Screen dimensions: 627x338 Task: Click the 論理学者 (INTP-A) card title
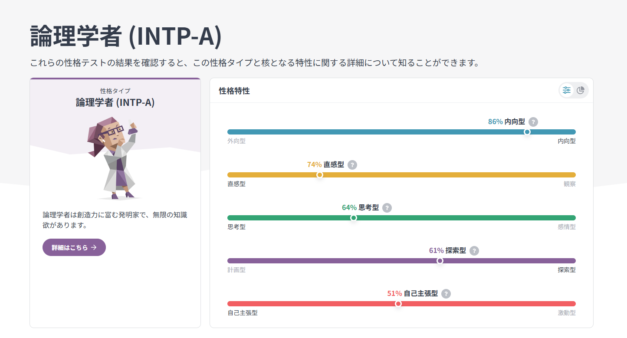(115, 102)
